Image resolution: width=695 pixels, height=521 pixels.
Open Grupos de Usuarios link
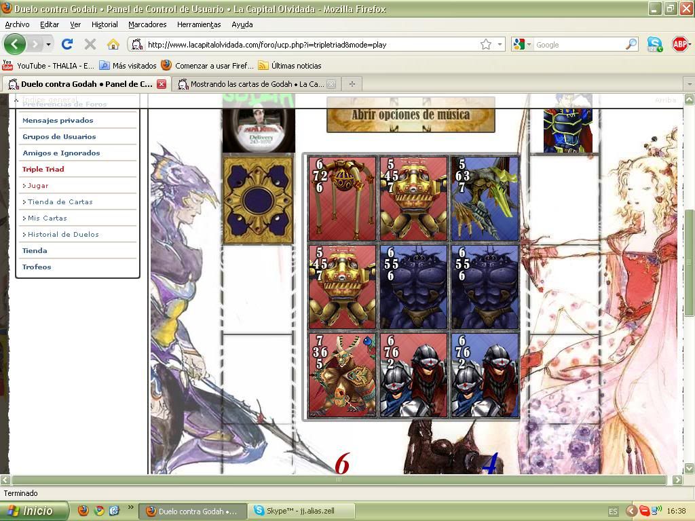pyautogui.click(x=59, y=137)
